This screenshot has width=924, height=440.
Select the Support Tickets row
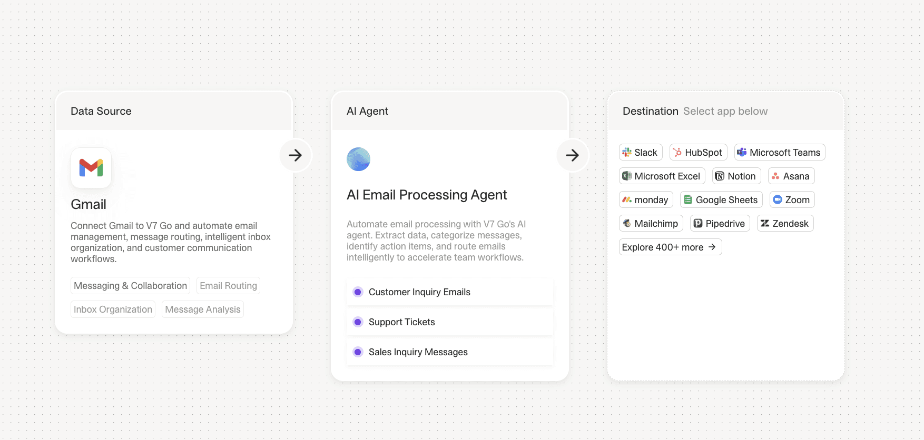(450, 322)
